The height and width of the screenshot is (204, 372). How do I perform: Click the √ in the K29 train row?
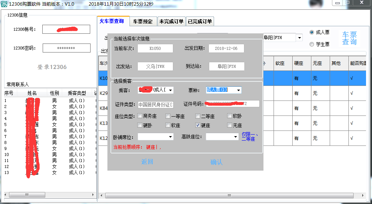tap(351, 93)
